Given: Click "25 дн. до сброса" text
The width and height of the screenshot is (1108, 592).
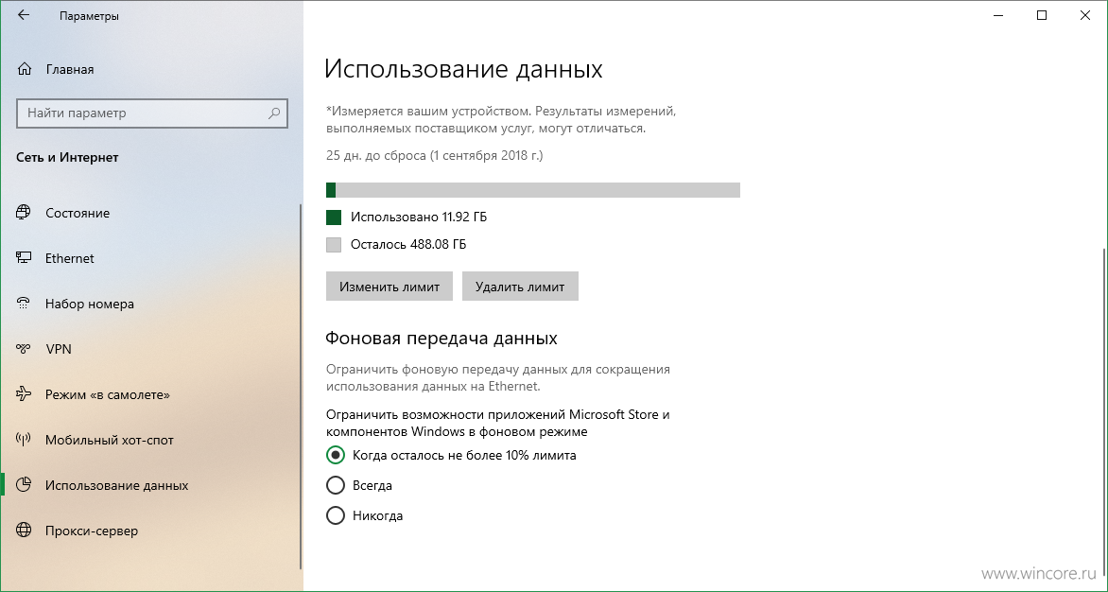Looking at the screenshot, I should 376,155.
